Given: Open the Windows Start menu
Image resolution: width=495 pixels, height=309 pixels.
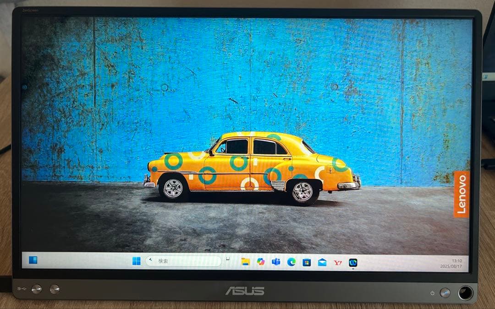Looking at the screenshot, I should click(x=137, y=261).
